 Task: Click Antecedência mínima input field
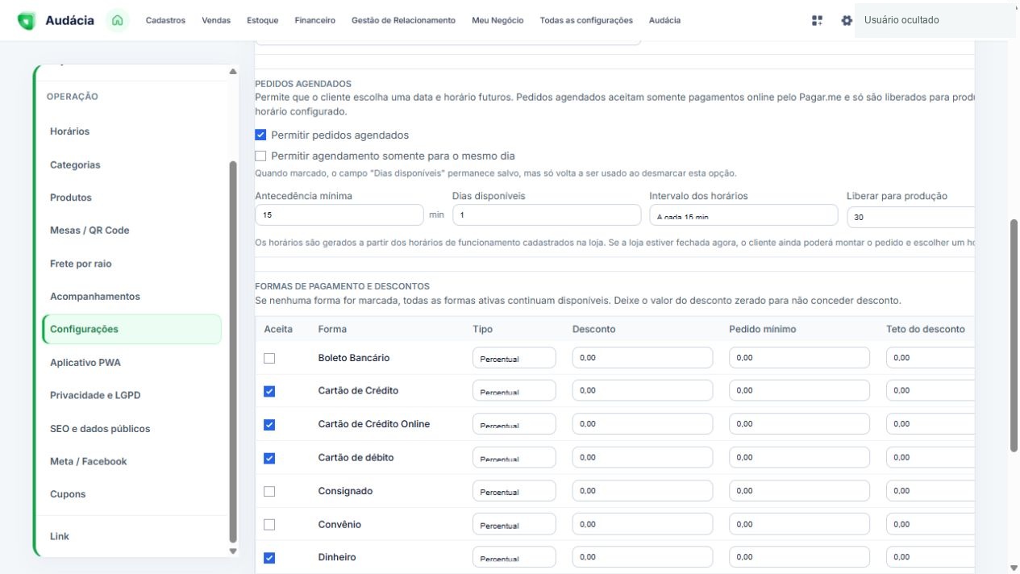point(339,215)
